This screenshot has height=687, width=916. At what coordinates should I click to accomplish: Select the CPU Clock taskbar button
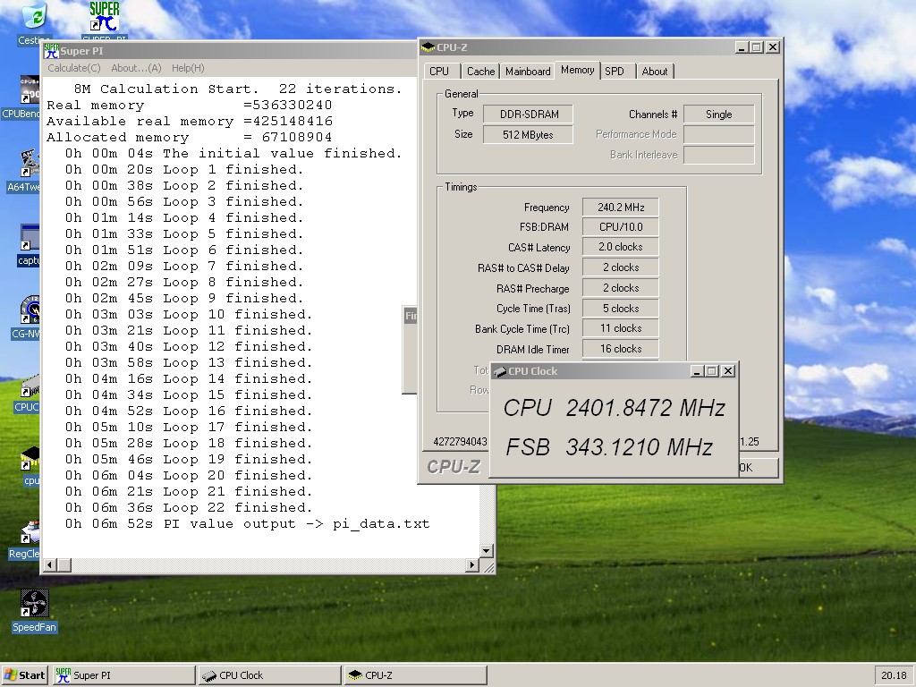pos(269,675)
